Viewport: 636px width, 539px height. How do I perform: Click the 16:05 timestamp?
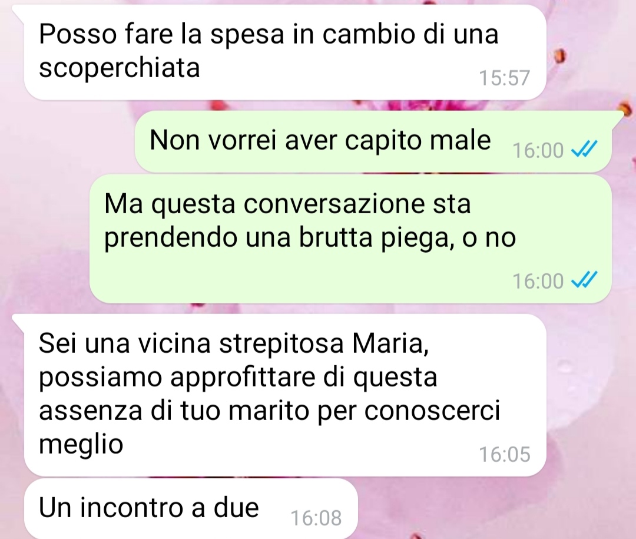505,455
